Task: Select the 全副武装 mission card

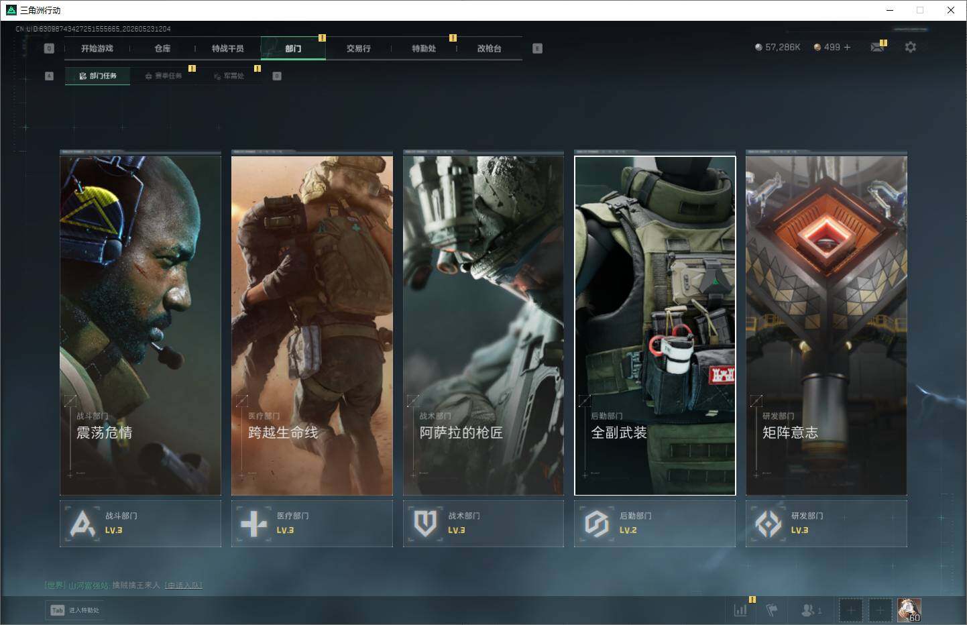Action: [x=655, y=325]
